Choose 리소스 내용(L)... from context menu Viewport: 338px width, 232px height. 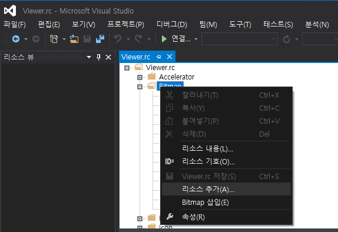(226, 148)
